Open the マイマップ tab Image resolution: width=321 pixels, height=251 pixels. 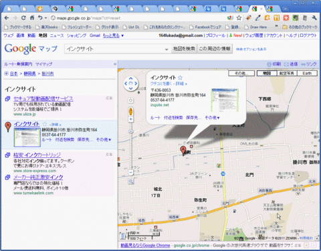[x=44, y=64]
